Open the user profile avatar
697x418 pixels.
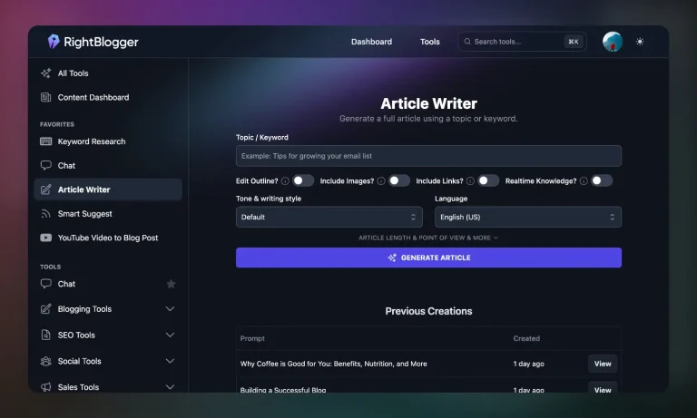[x=612, y=42]
